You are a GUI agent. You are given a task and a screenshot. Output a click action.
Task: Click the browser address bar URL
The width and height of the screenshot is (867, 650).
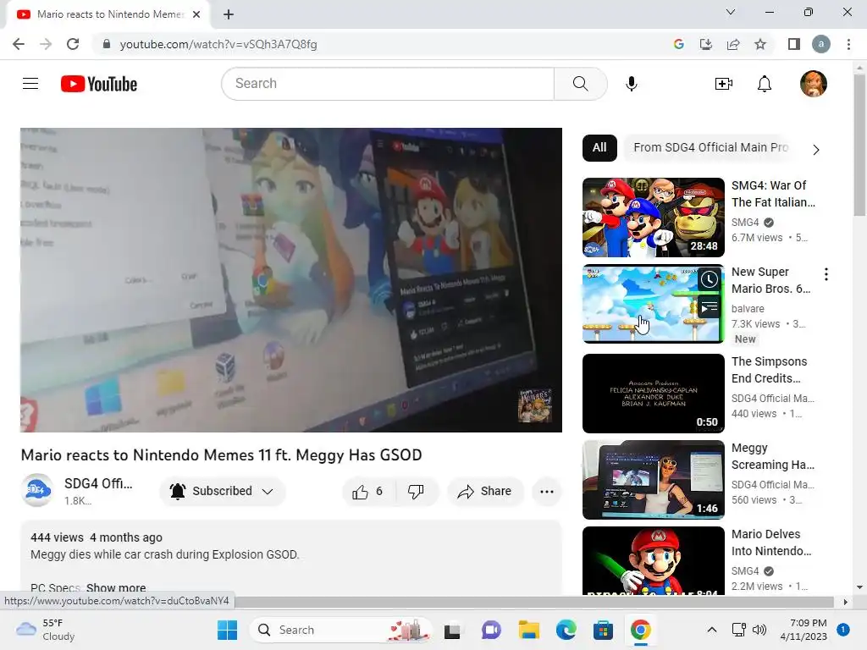[218, 44]
